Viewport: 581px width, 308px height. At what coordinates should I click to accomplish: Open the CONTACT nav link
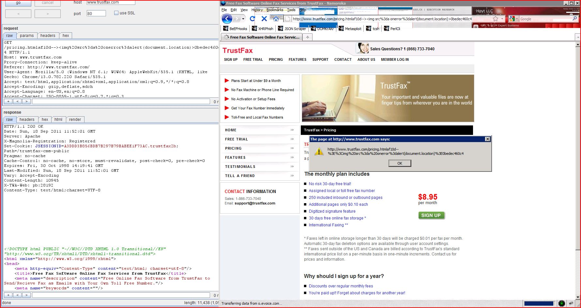(343, 59)
